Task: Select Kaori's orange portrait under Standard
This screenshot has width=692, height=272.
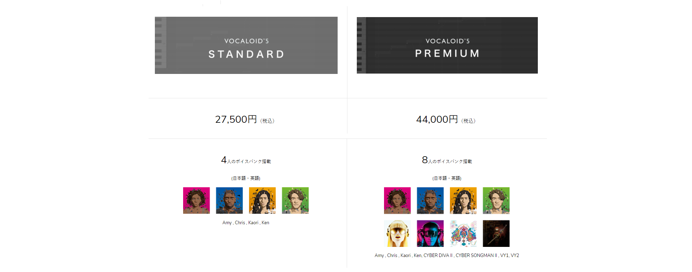Action: pos(262,201)
